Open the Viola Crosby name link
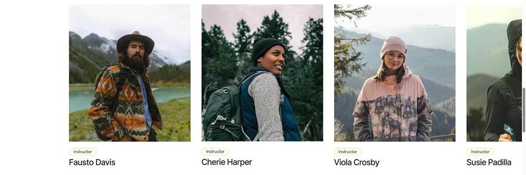Screen dimensions: 526x175 [x=356, y=162]
